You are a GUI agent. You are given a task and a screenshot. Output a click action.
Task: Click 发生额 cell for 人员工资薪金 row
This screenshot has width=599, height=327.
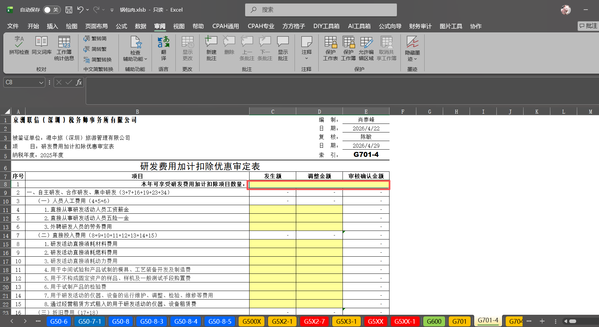coord(273,209)
